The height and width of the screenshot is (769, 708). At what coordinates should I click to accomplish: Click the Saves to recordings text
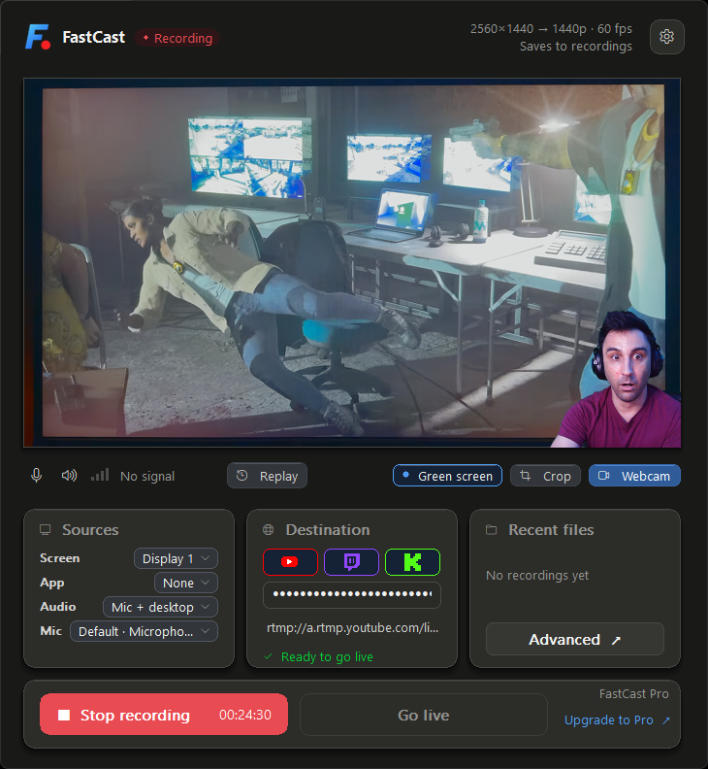[576, 46]
